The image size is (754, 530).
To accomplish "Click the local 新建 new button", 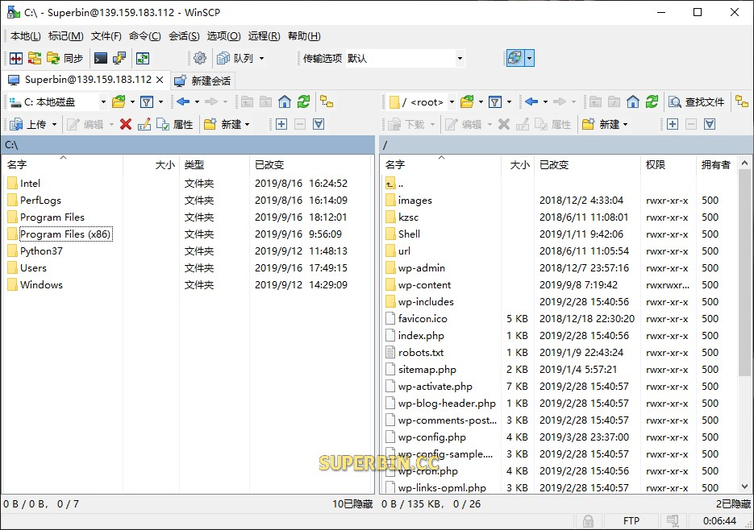I will [x=227, y=125].
